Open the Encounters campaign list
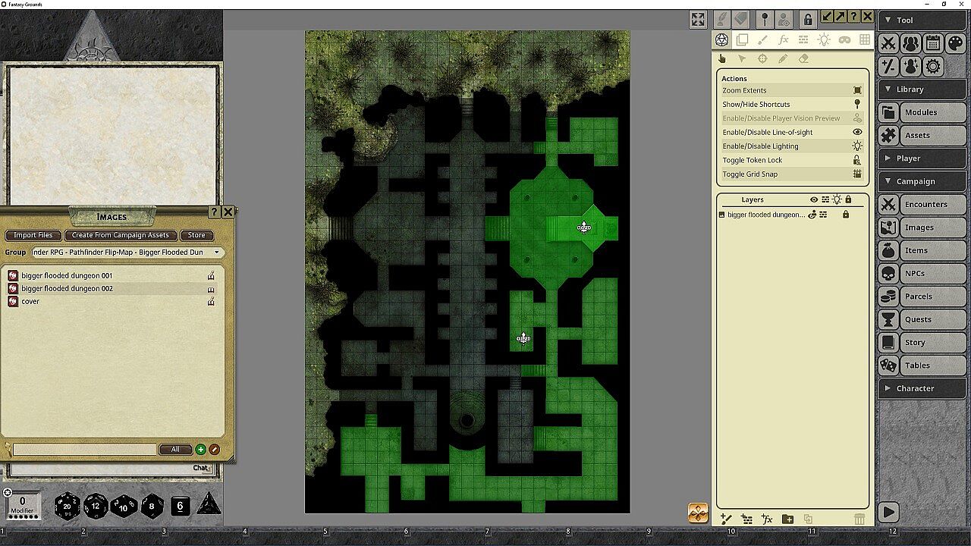 [922, 204]
